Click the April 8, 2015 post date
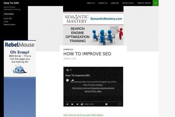175x117 pixels. pos(70,58)
